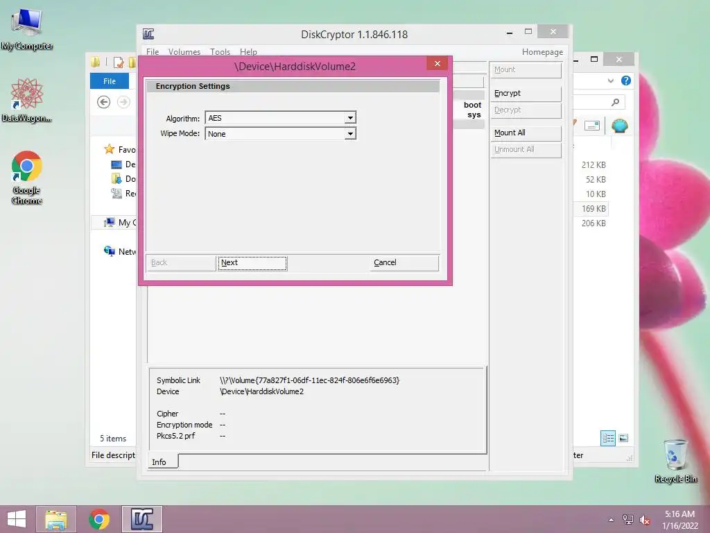This screenshot has width=710, height=533.
Task: Select My Computer in Explorer navigation pane
Action: coord(119,223)
